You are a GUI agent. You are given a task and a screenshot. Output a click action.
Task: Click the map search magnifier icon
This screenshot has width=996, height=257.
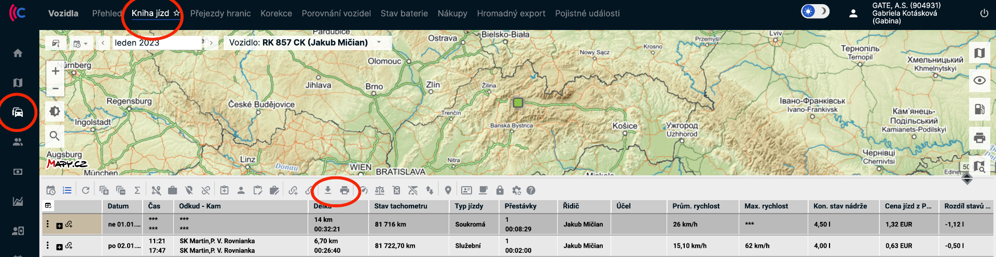55,136
